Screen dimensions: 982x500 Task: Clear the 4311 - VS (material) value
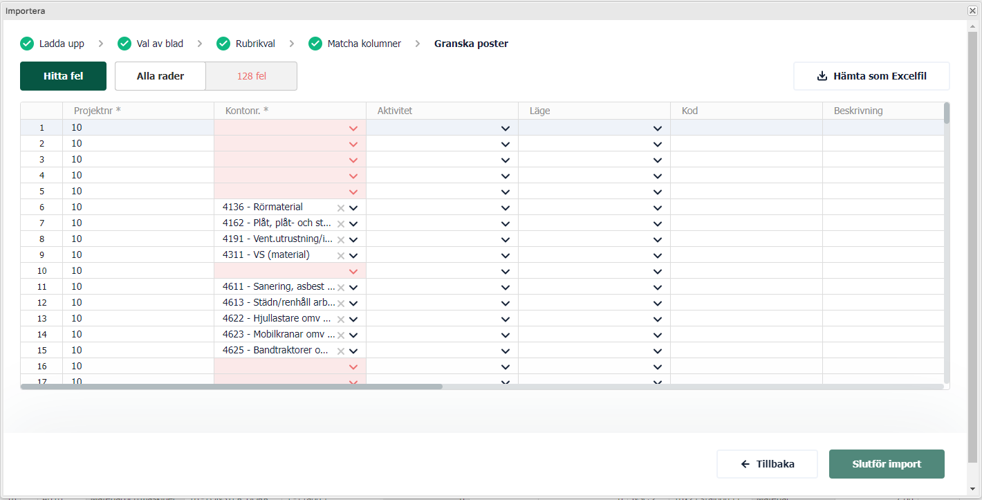(340, 256)
